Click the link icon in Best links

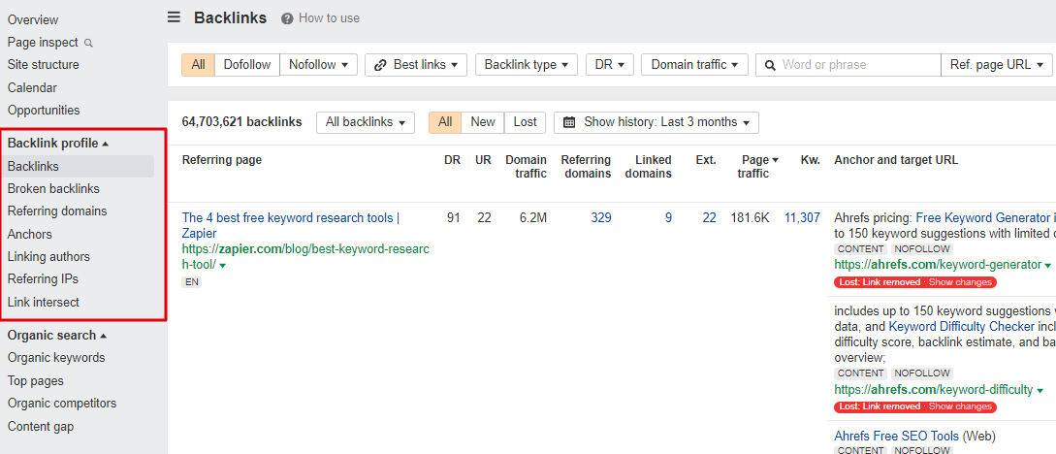tap(380, 65)
